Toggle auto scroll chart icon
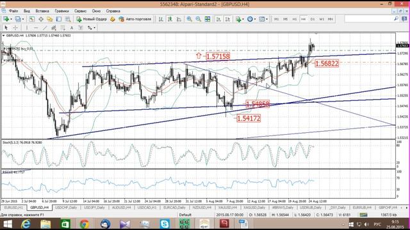Image resolution: width=410 pixels, height=230 pixels. (218, 19)
